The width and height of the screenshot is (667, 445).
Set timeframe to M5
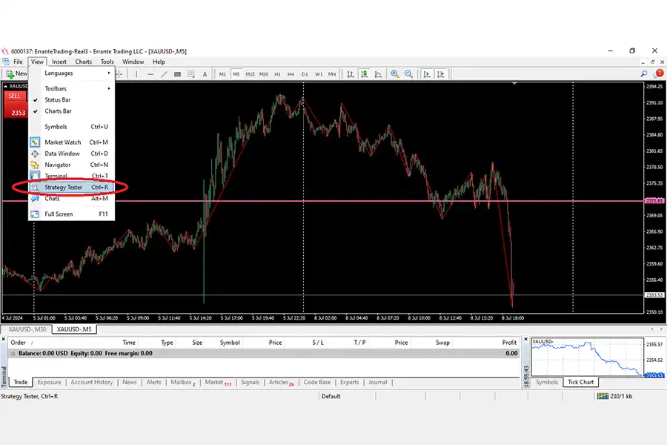236,74
